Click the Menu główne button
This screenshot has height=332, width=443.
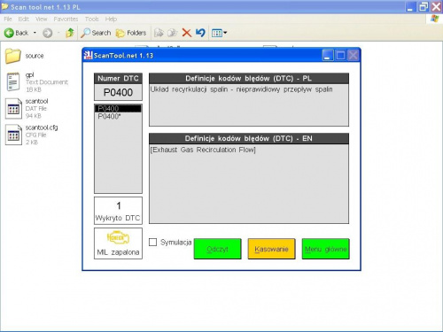point(326,249)
